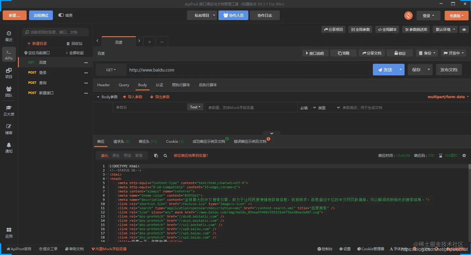This screenshot has width=471, height=255.
Task: Click the 分享项目 share project button
Action: tap(334, 30)
